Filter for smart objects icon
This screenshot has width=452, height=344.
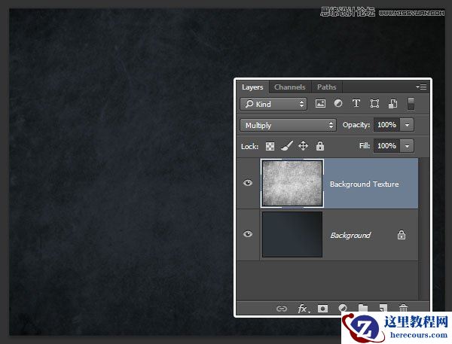(x=392, y=103)
